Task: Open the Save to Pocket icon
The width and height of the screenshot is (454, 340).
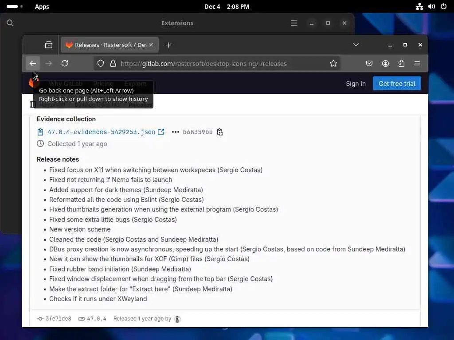Action: click(369, 64)
